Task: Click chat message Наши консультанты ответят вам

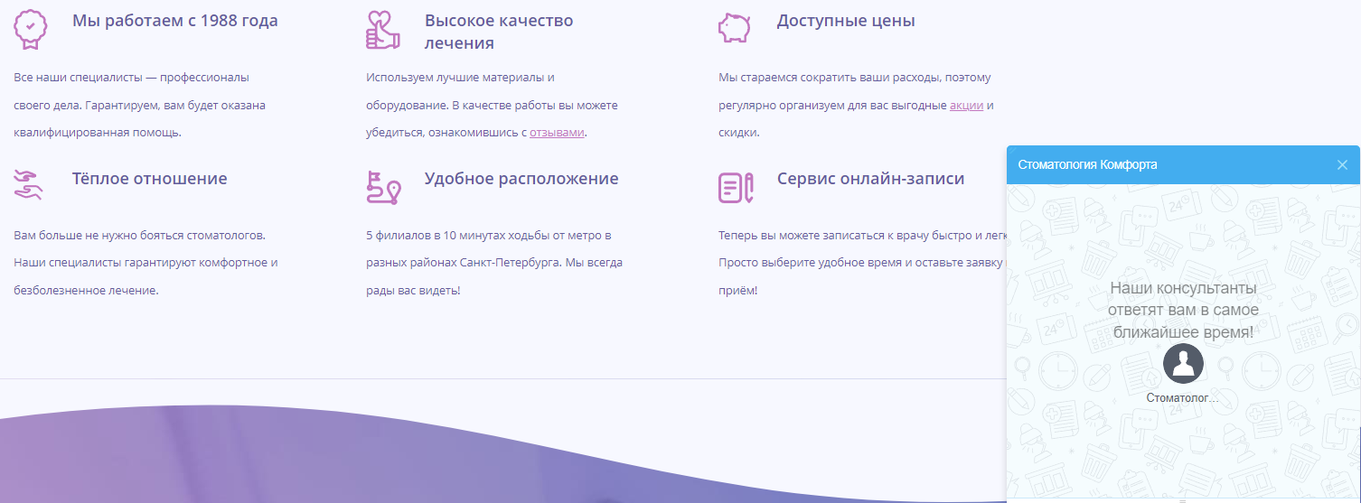Action: click(x=1183, y=310)
